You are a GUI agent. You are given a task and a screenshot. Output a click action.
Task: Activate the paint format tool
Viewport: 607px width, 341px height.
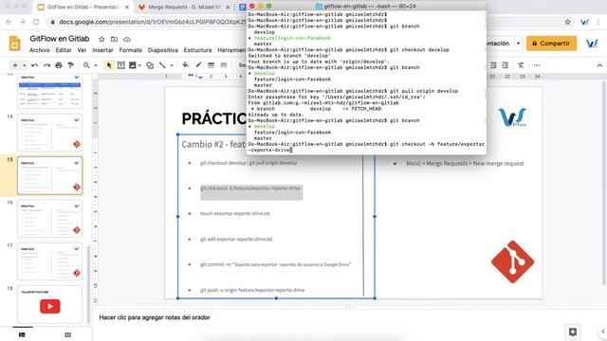tap(70, 65)
